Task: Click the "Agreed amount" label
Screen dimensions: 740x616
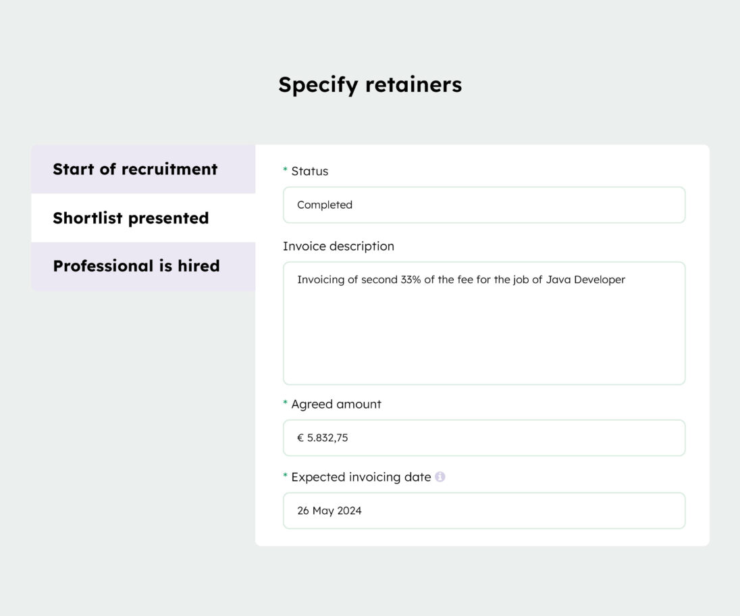Action: (x=336, y=404)
